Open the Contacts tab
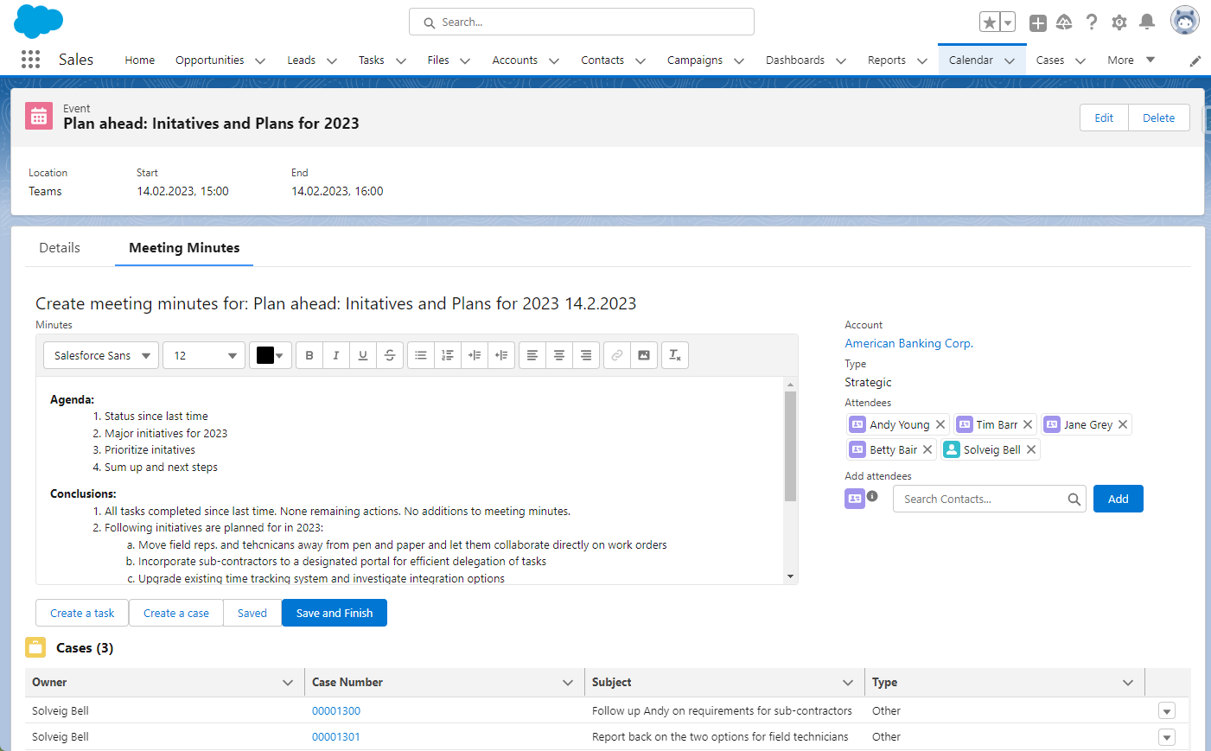 [602, 60]
